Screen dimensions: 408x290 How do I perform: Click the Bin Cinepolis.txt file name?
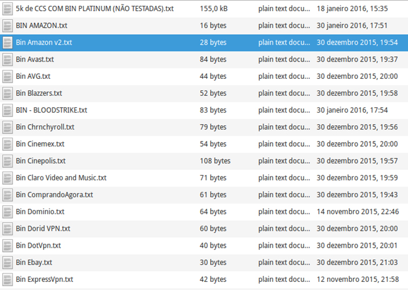pyautogui.click(x=41, y=161)
